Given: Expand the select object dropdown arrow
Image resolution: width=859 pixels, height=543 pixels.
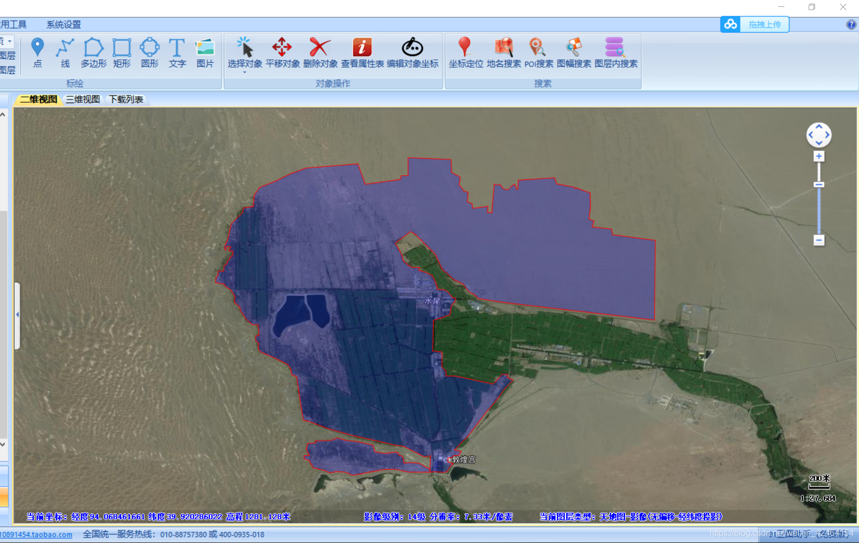Looking at the screenshot, I should coord(245,72).
